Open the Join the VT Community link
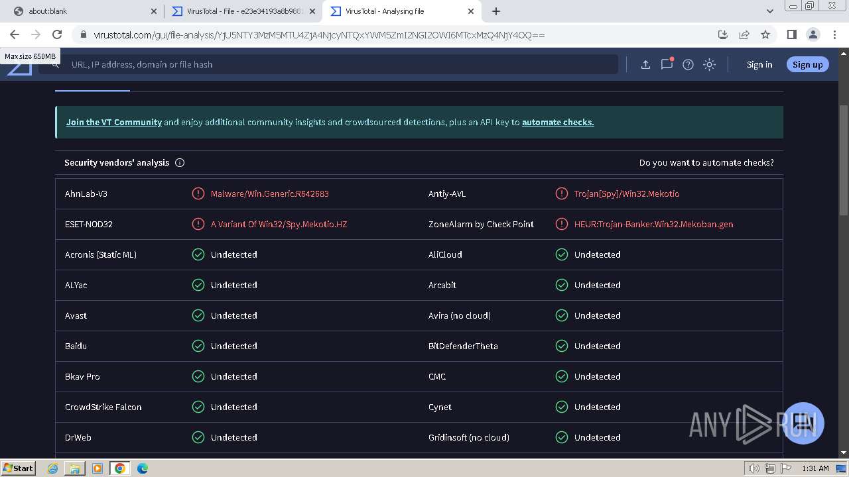The height and width of the screenshot is (477, 849). 113,122
